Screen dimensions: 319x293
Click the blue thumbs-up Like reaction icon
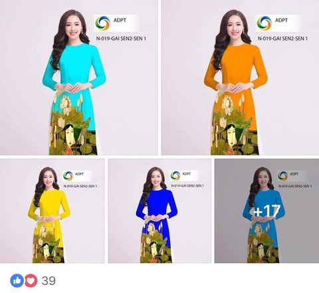(17, 280)
